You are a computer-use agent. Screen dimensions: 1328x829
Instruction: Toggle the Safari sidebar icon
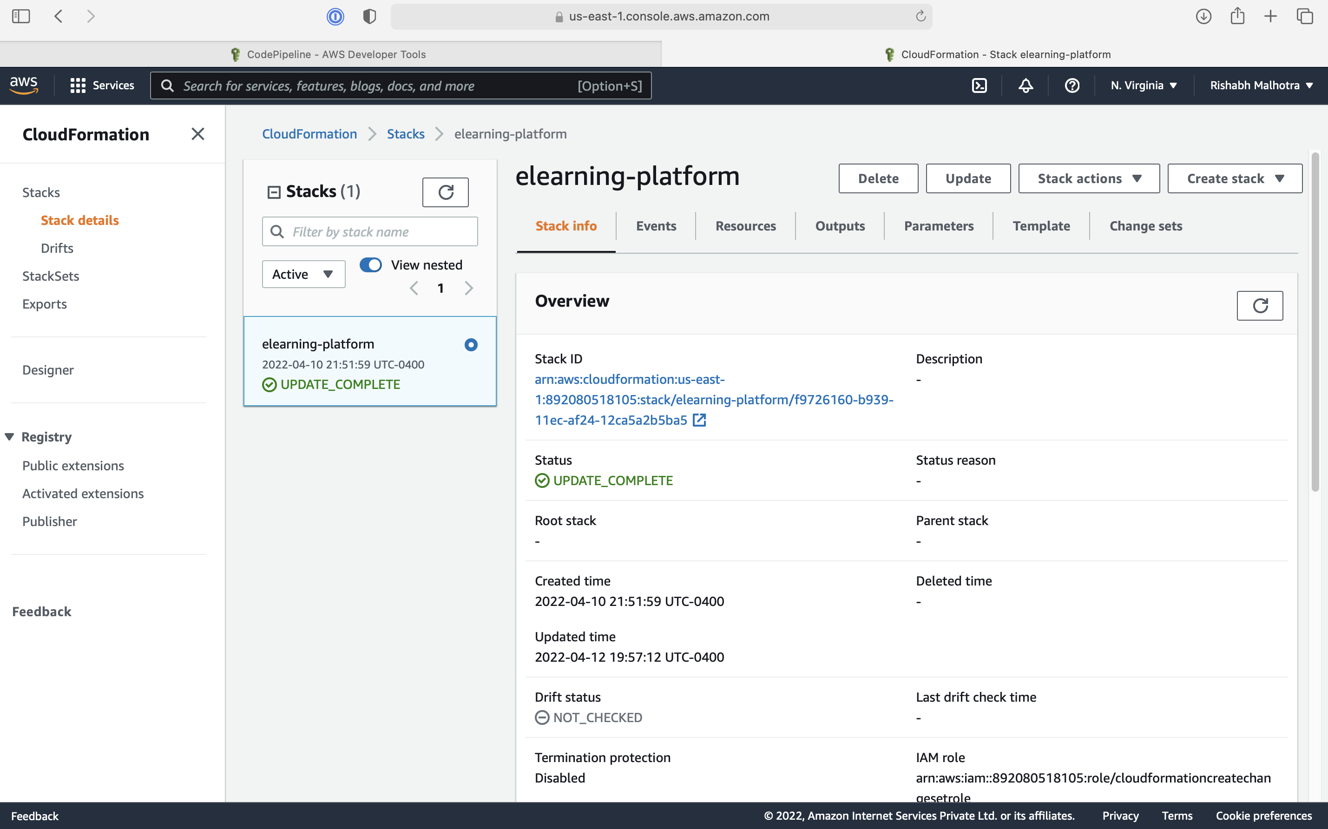point(21,16)
